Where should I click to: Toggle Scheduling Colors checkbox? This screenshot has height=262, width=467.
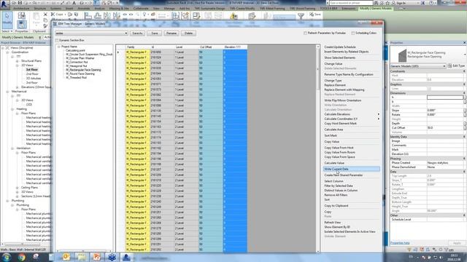(353, 33)
